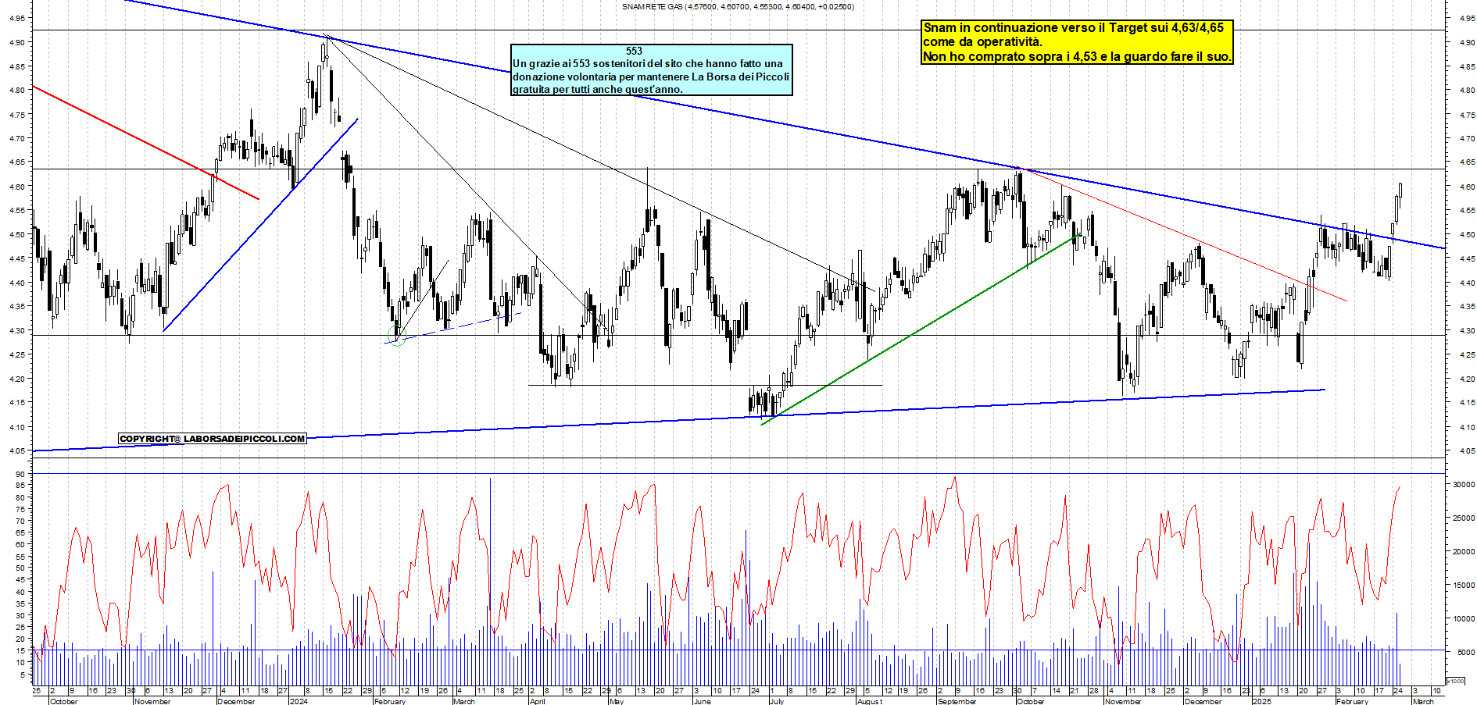Select the yellow Snam target 4,63/4,65 note
1477x705 pixels.
[1077, 42]
